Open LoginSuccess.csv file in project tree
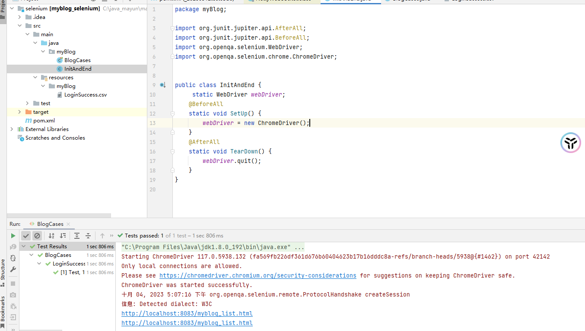The height and width of the screenshot is (331, 585). tap(85, 95)
